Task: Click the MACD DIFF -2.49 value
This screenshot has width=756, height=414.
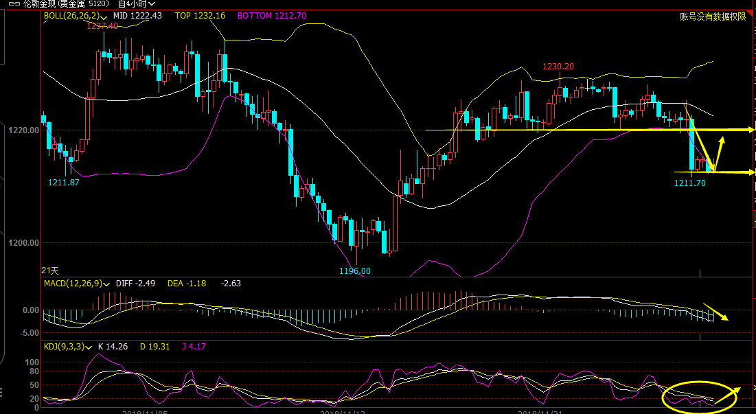Action: 135,284
